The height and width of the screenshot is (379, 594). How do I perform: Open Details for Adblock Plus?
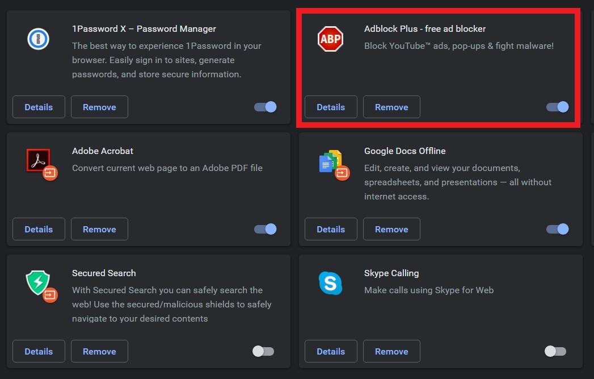331,107
